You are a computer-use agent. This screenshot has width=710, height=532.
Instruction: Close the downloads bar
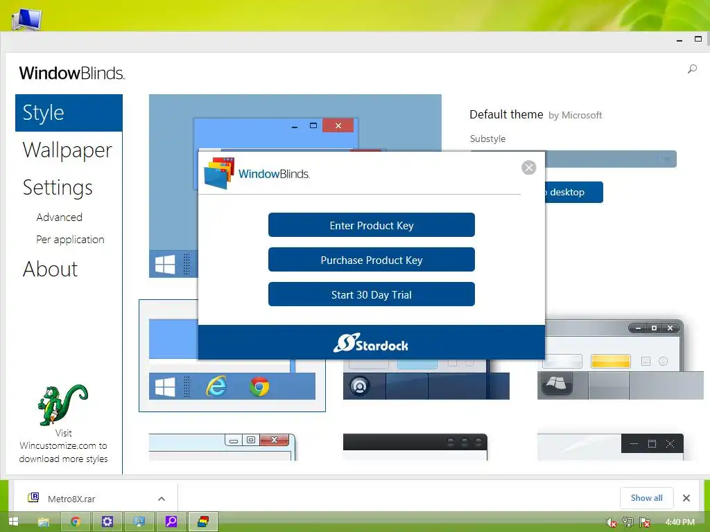coord(686,498)
